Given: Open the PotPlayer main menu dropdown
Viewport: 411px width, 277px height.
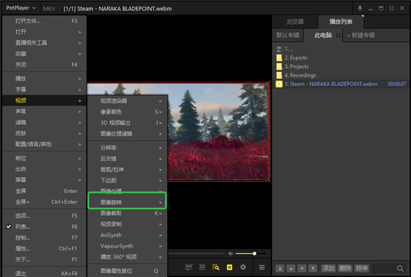Looking at the screenshot, I should coord(21,8).
